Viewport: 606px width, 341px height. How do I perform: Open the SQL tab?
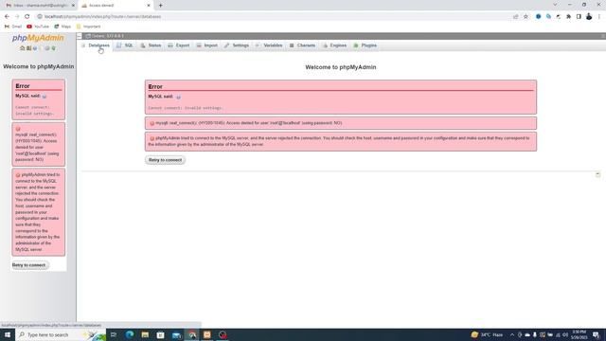(x=125, y=45)
